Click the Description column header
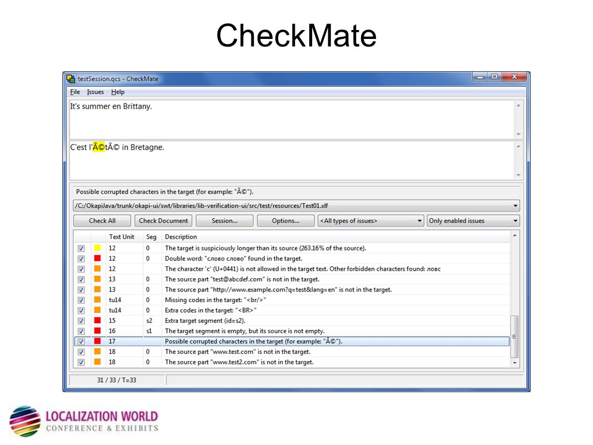Viewport: 593px width, 445px height. click(336, 236)
